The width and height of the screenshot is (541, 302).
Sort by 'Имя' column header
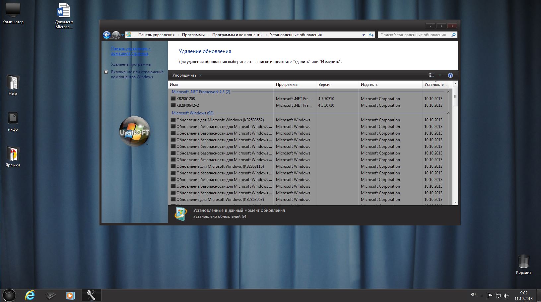[221, 85]
